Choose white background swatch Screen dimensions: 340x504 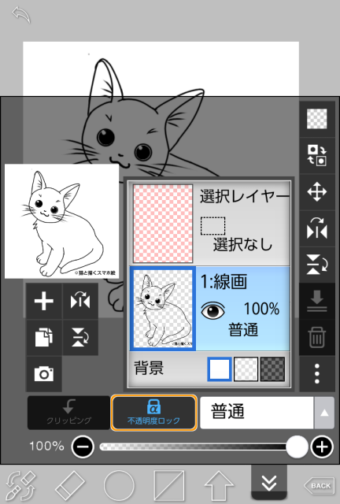tap(219, 369)
